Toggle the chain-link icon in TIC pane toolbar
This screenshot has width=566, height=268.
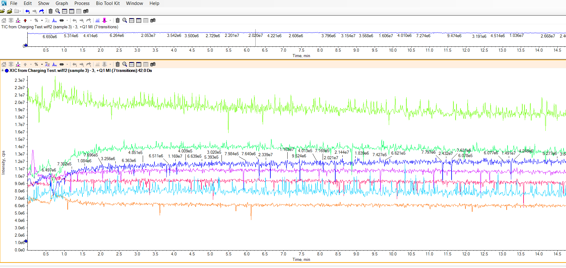62,21
